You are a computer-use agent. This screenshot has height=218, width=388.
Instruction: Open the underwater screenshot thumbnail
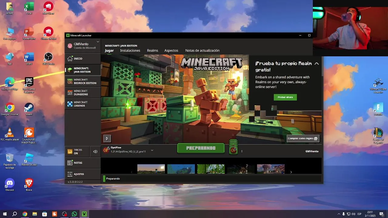pos(181,169)
